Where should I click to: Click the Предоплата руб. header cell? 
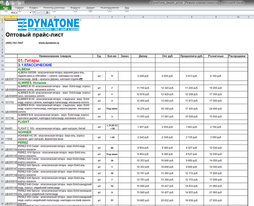pyautogui.click(x=192, y=56)
